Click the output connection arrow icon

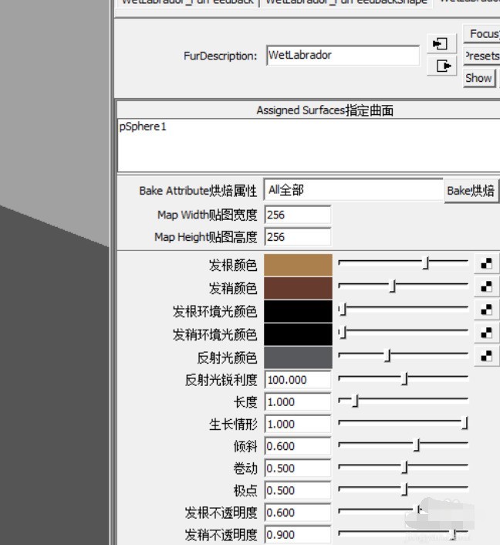[x=443, y=66]
